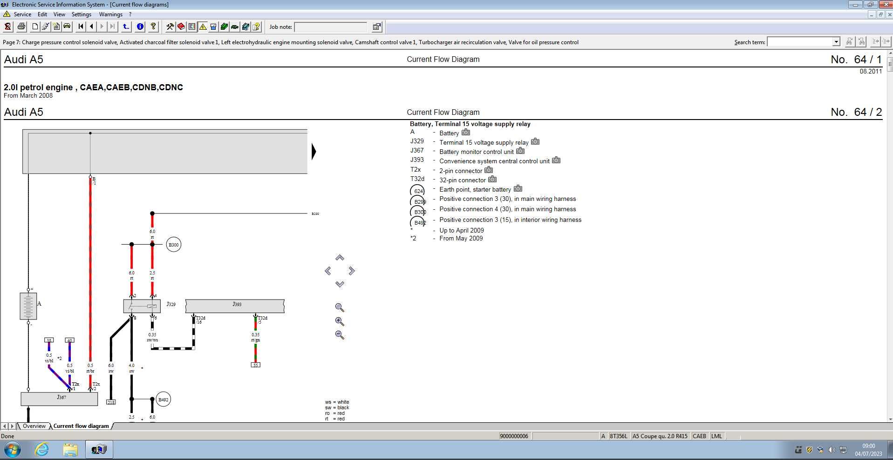Image resolution: width=893 pixels, height=460 pixels.
Task: Click the crossed hammer and wrench icon
Action: click(x=170, y=27)
